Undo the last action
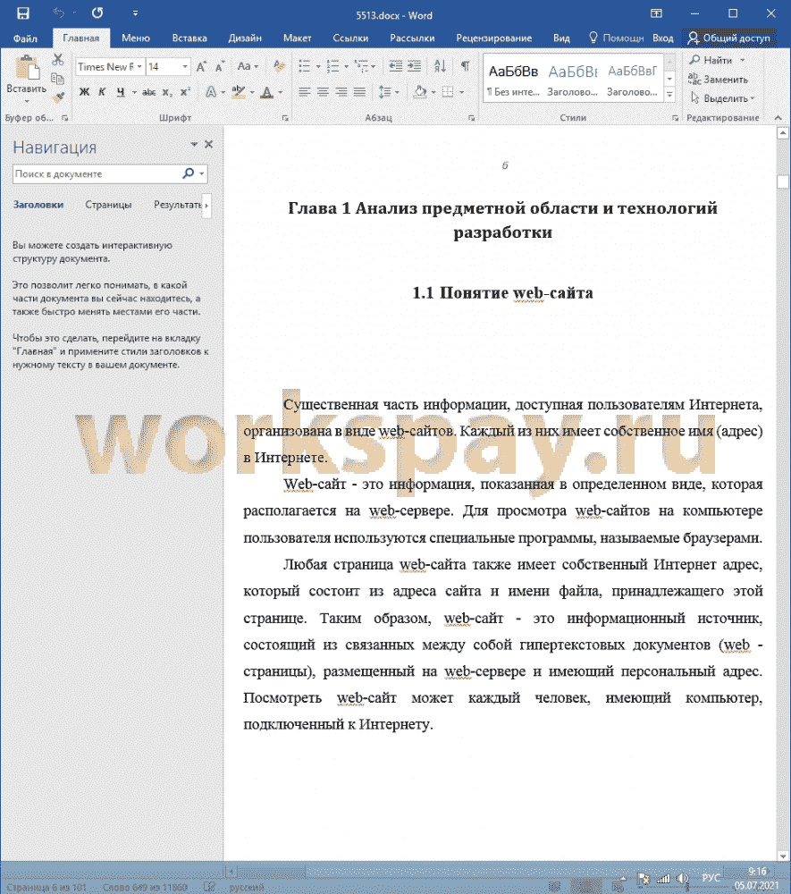The image size is (791, 894). (59, 13)
